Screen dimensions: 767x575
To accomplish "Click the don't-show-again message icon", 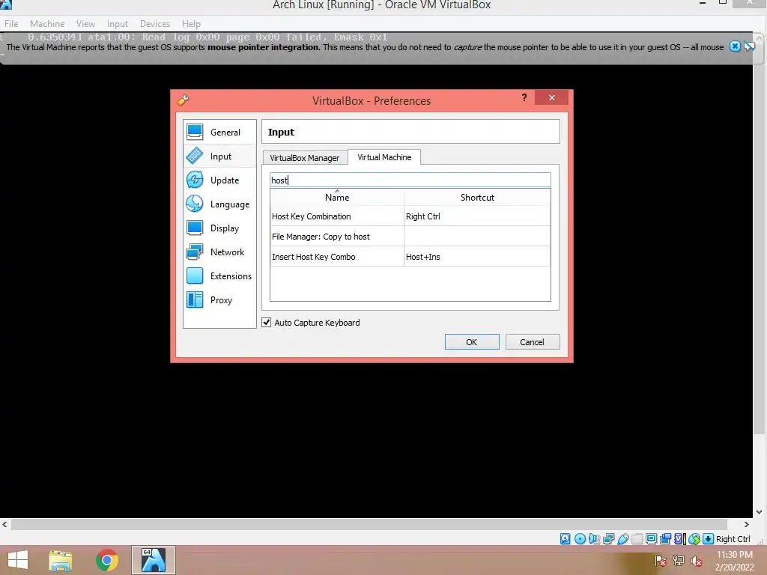I will (749, 46).
